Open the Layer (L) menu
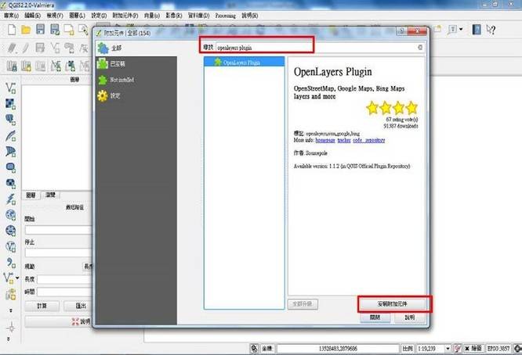This screenshot has width=522, height=355. [x=77, y=16]
